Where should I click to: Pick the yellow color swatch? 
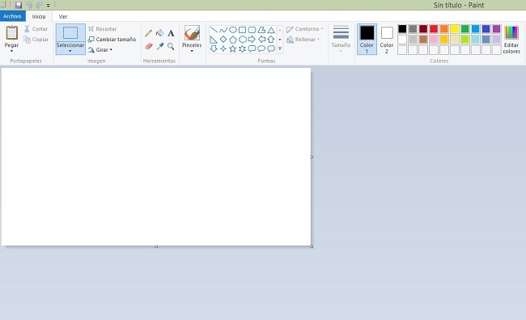[455, 29]
